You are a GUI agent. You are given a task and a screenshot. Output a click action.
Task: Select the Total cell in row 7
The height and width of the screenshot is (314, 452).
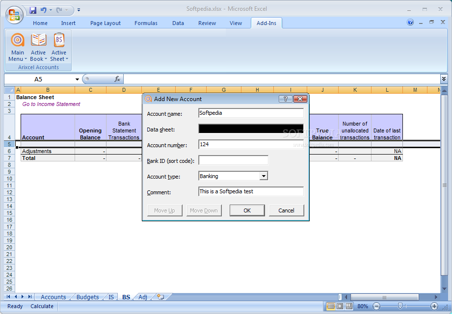[48, 158]
